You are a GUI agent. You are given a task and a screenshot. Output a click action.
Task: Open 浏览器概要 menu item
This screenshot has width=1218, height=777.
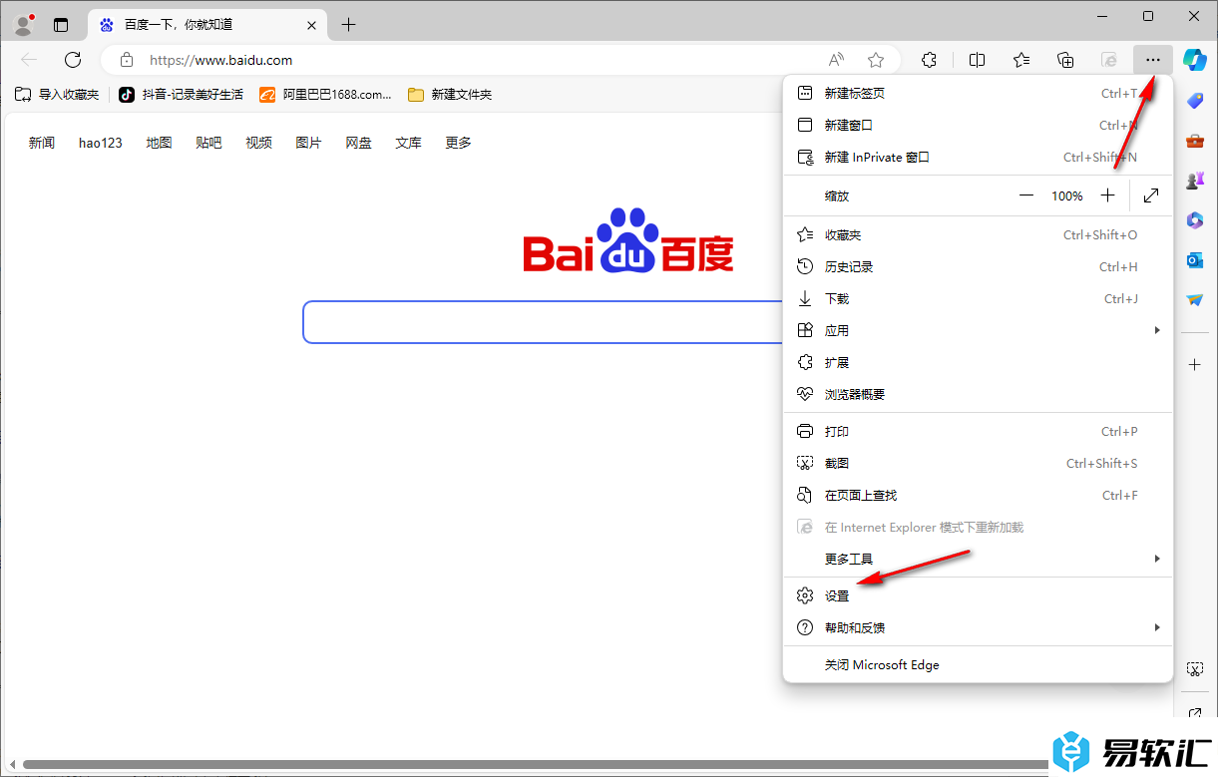click(x=978, y=395)
